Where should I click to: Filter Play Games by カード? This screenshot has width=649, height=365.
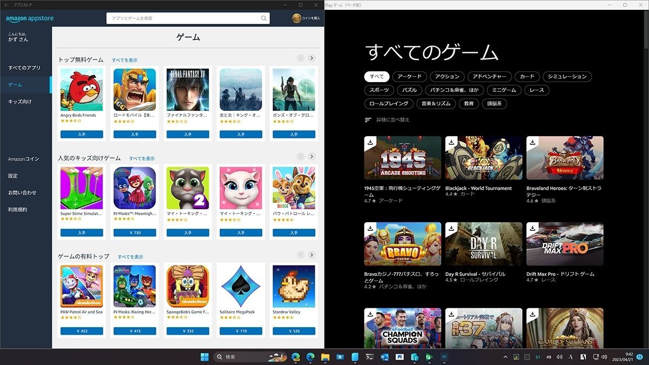point(527,77)
